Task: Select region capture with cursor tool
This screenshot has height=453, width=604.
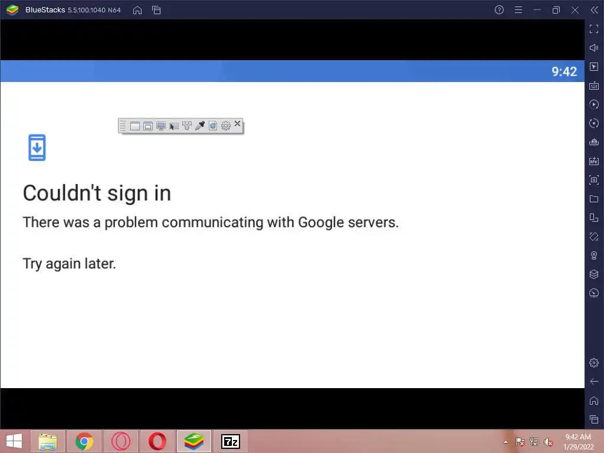Action: coord(174,126)
